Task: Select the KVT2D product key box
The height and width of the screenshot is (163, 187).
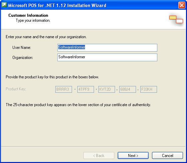Action: tap(107, 89)
